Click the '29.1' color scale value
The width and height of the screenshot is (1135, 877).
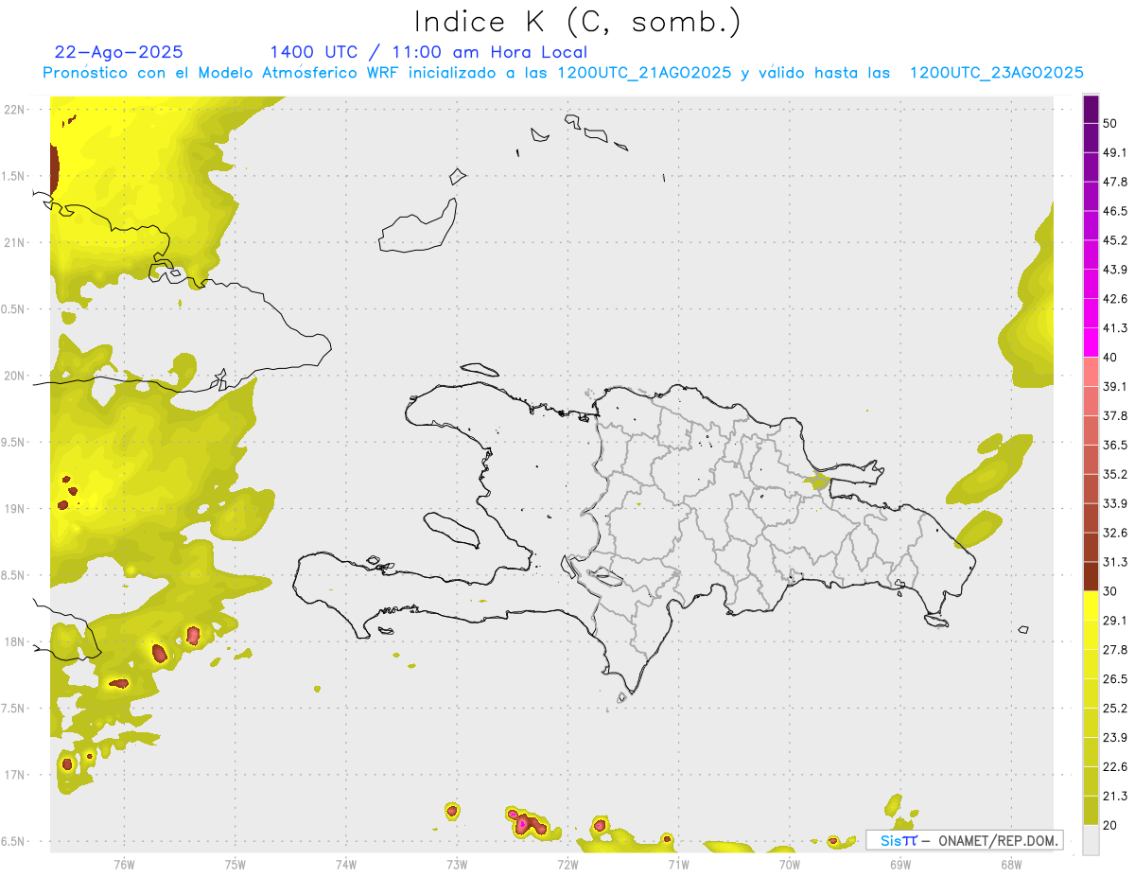click(x=1115, y=621)
